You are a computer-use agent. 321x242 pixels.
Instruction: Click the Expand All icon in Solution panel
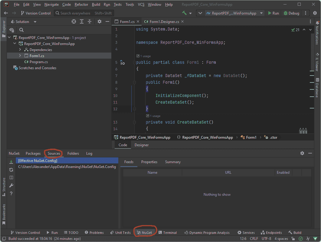(82, 21)
